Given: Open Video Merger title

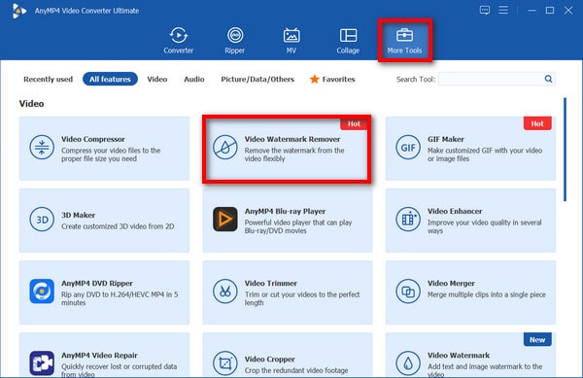Looking at the screenshot, I should [x=451, y=283].
